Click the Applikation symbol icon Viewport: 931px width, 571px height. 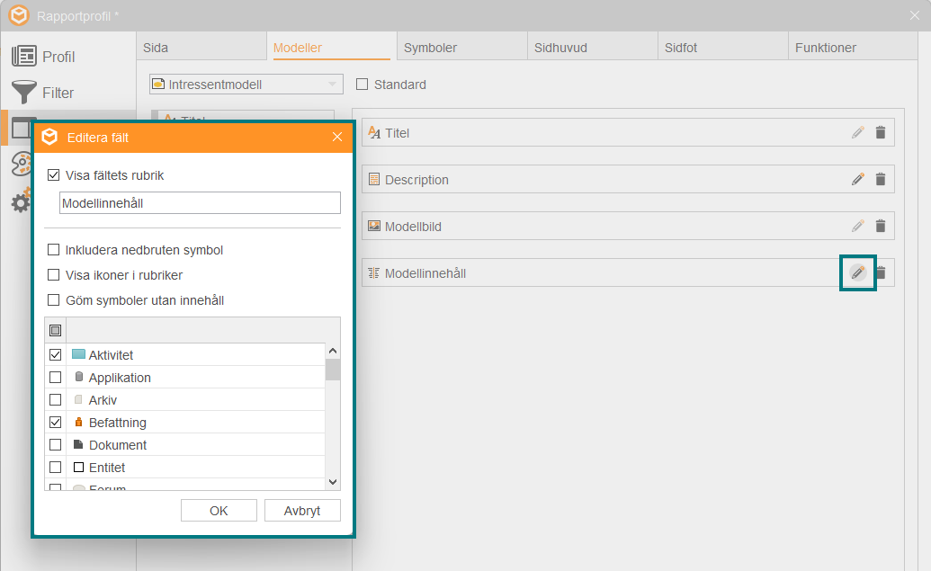[x=79, y=377]
